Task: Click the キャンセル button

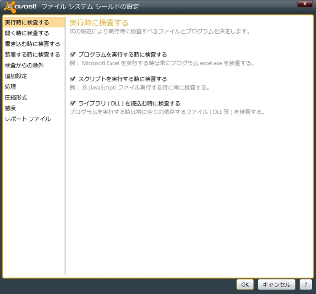Action: (x=276, y=285)
